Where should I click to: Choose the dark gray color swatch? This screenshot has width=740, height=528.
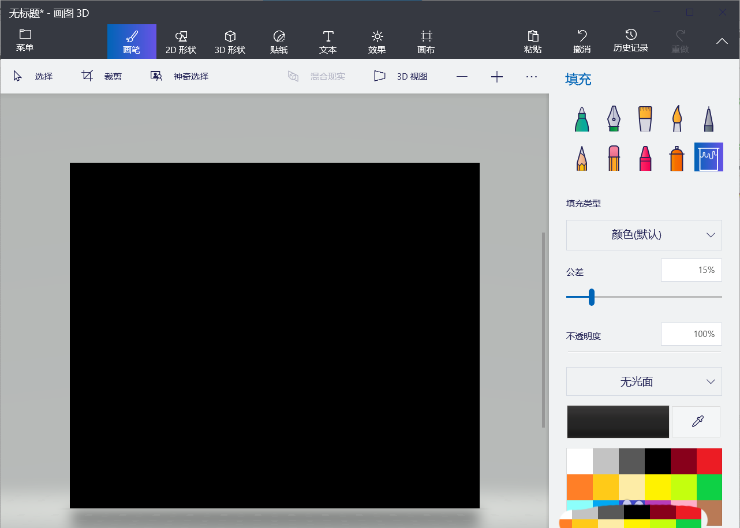pyautogui.click(x=631, y=461)
